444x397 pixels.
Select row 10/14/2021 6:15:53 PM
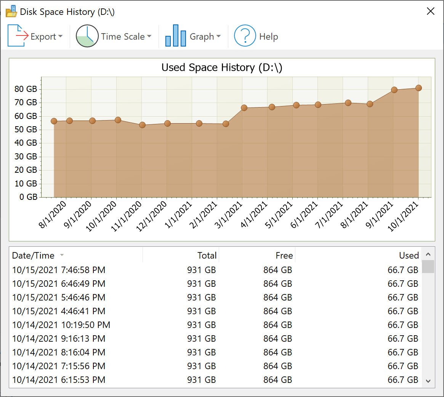pos(215,380)
